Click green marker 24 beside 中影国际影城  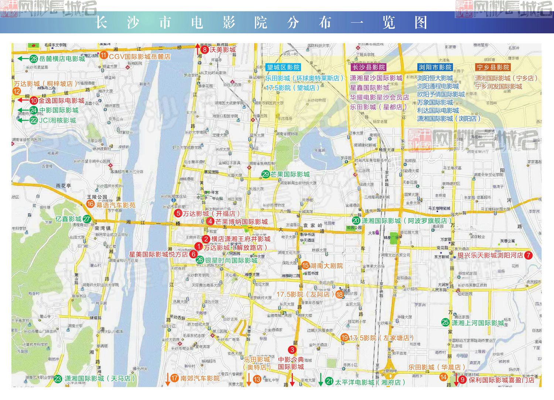[x=34, y=110]
